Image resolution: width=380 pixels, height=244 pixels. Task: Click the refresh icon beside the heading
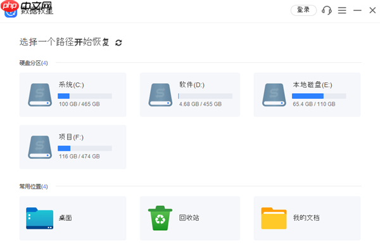pos(118,42)
